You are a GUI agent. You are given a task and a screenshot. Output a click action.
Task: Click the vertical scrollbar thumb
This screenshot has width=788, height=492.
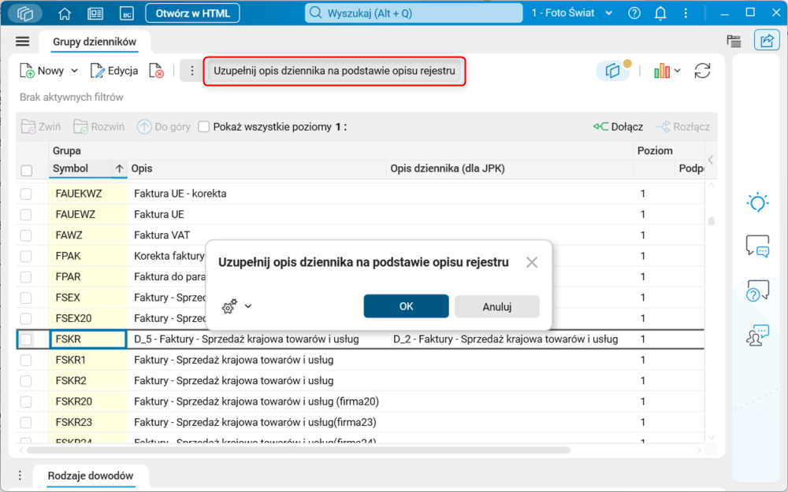coord(711,221)
